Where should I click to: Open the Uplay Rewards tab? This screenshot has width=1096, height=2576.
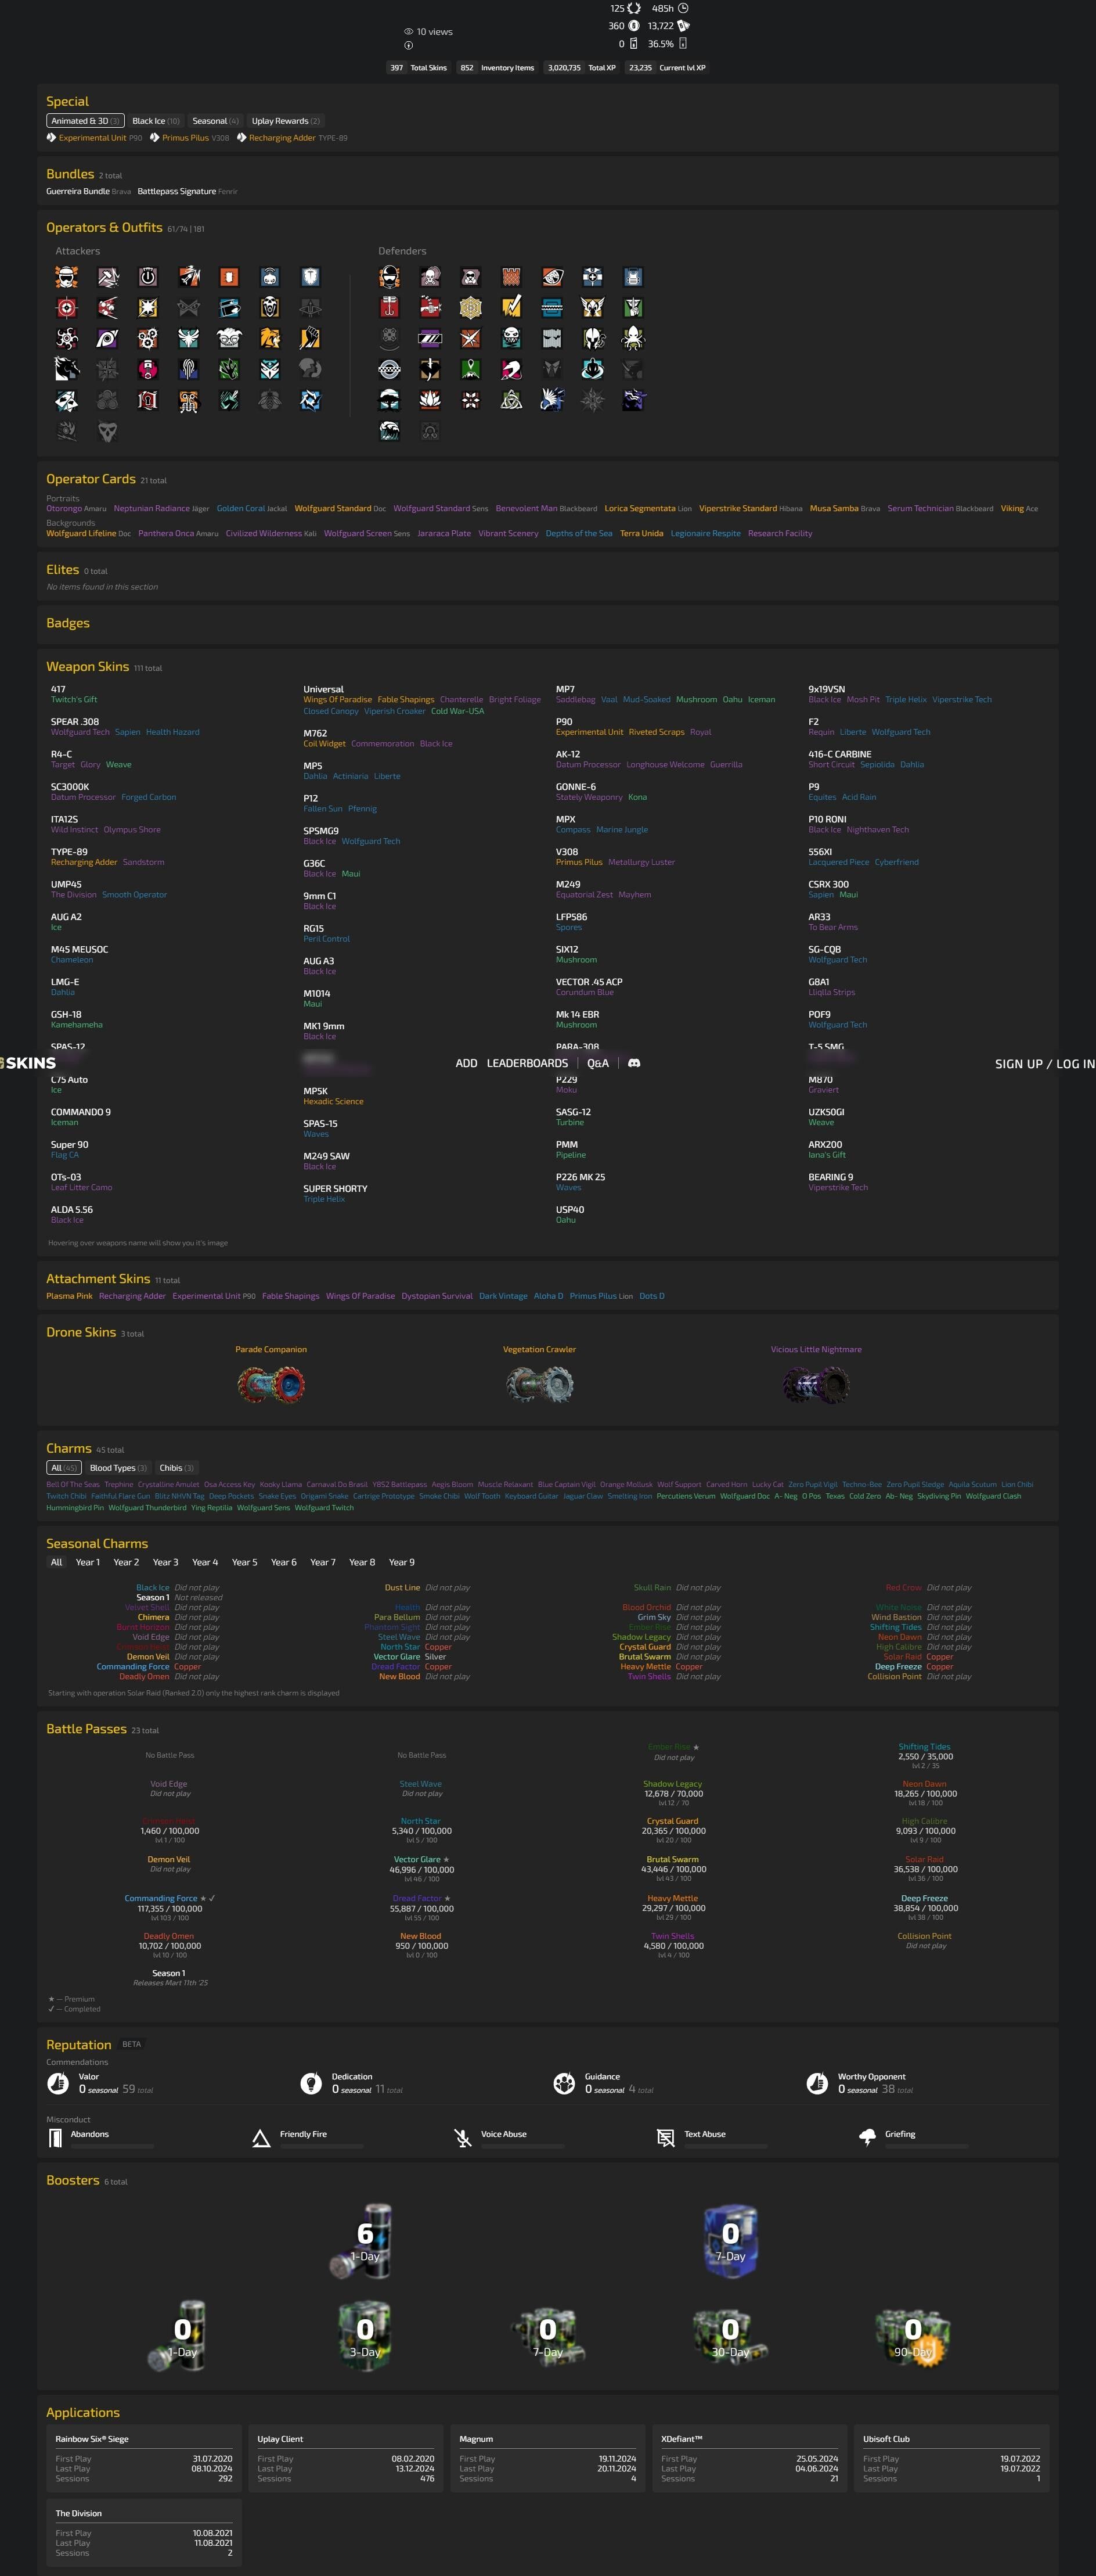pos(286,121)
